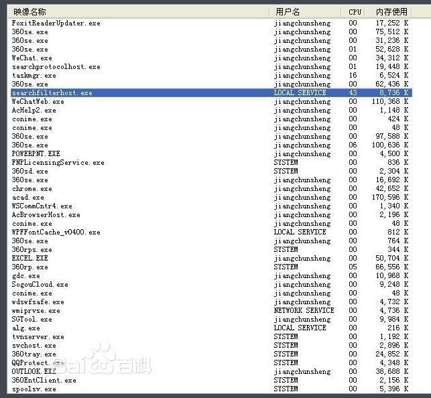Select the spoolsv.exe process
This screenshot has height=398, width=431.
(211, 389)
